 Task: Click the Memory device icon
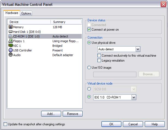tap(11, 27)
